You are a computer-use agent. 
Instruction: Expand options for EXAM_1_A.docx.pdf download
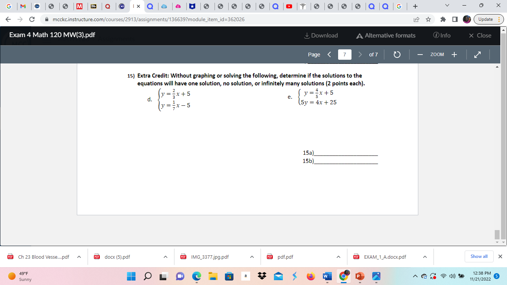pos(425,256)
